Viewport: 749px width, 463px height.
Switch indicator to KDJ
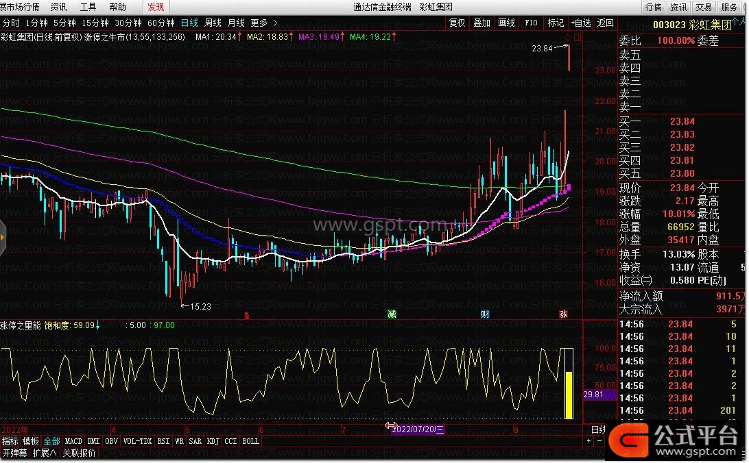pyautogui.click(x=213, y=441)
